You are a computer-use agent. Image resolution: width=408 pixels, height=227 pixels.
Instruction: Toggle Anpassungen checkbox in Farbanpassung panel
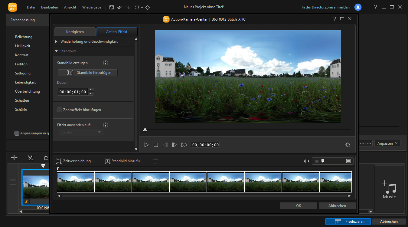point(17,133)
